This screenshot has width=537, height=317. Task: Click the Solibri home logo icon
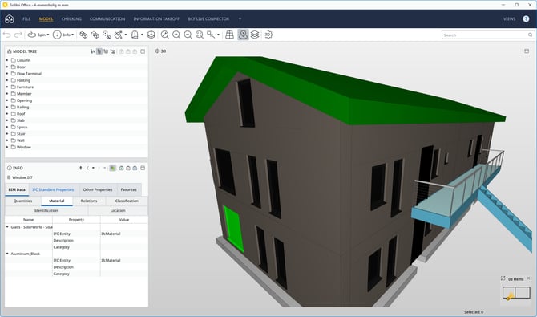(x=10, y=19)
